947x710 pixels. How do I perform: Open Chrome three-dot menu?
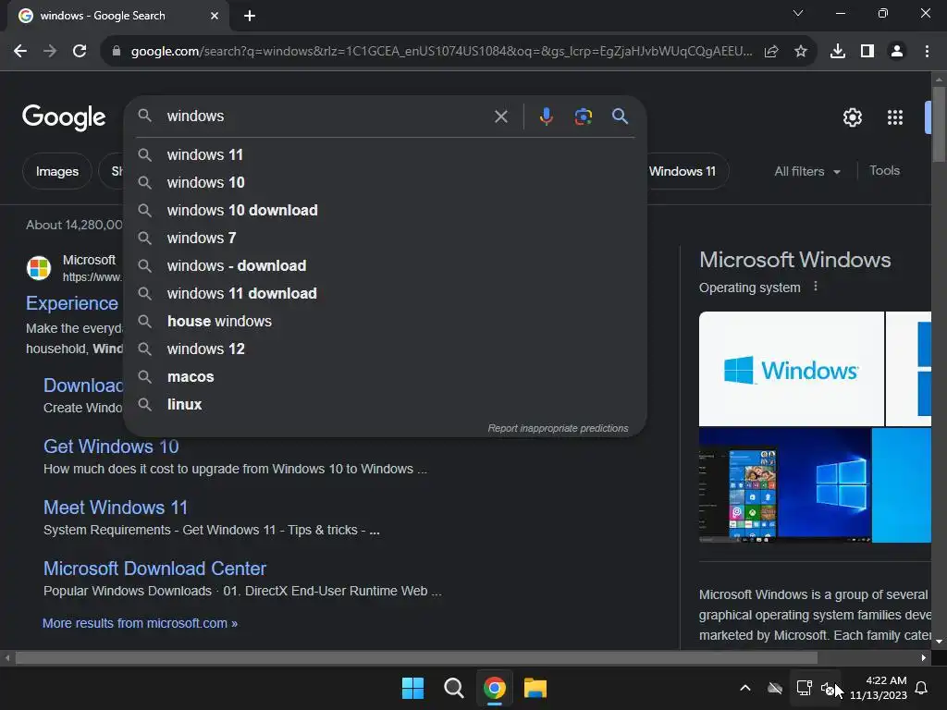pos(927,52)
